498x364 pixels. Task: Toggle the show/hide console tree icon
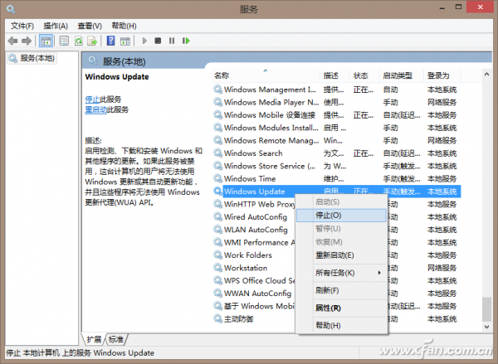46,41
